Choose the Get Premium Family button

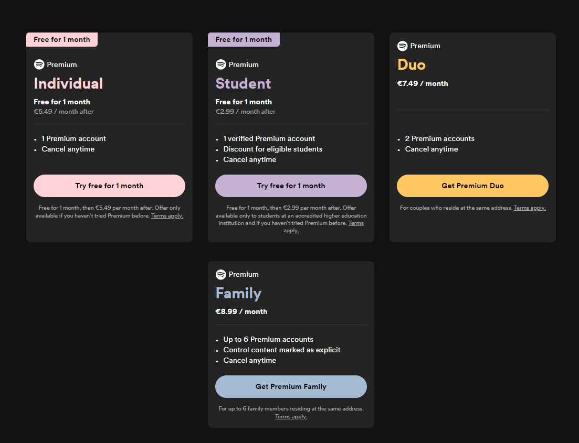coord(291,386)
